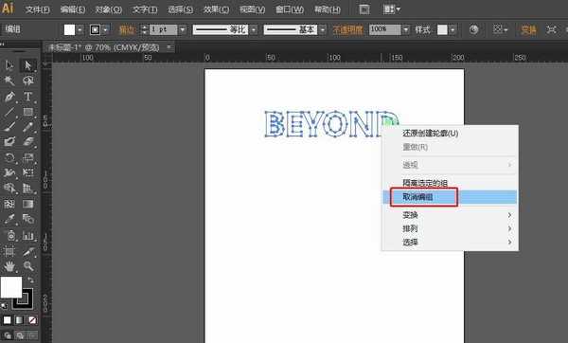This screenshot has width=568, height=343.
Task: Reset to default fill and stroke
Action: click(4, 306)
